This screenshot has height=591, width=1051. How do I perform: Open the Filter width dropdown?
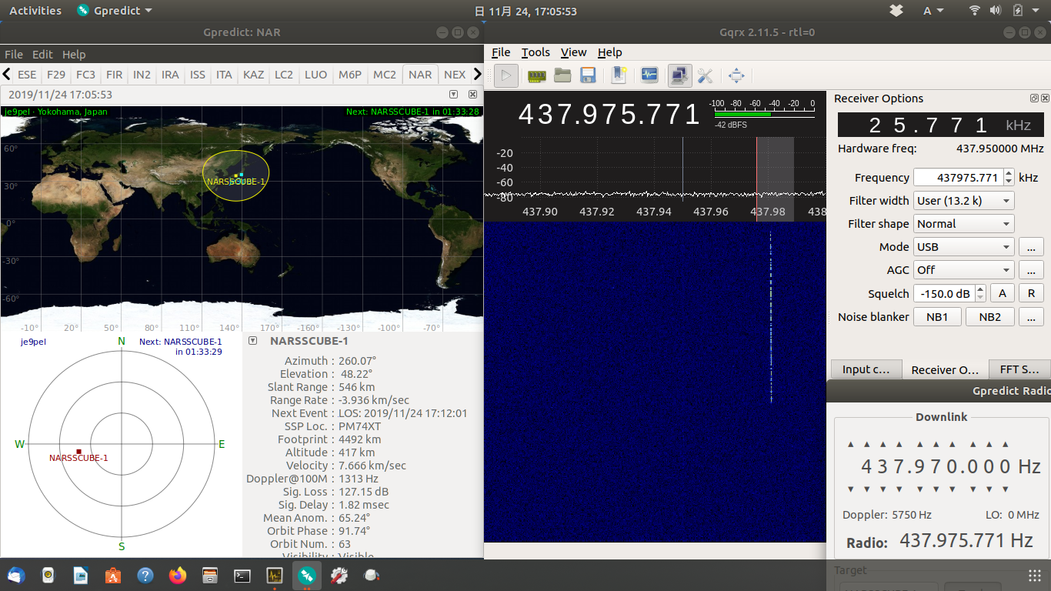click(x=964, y=201)
